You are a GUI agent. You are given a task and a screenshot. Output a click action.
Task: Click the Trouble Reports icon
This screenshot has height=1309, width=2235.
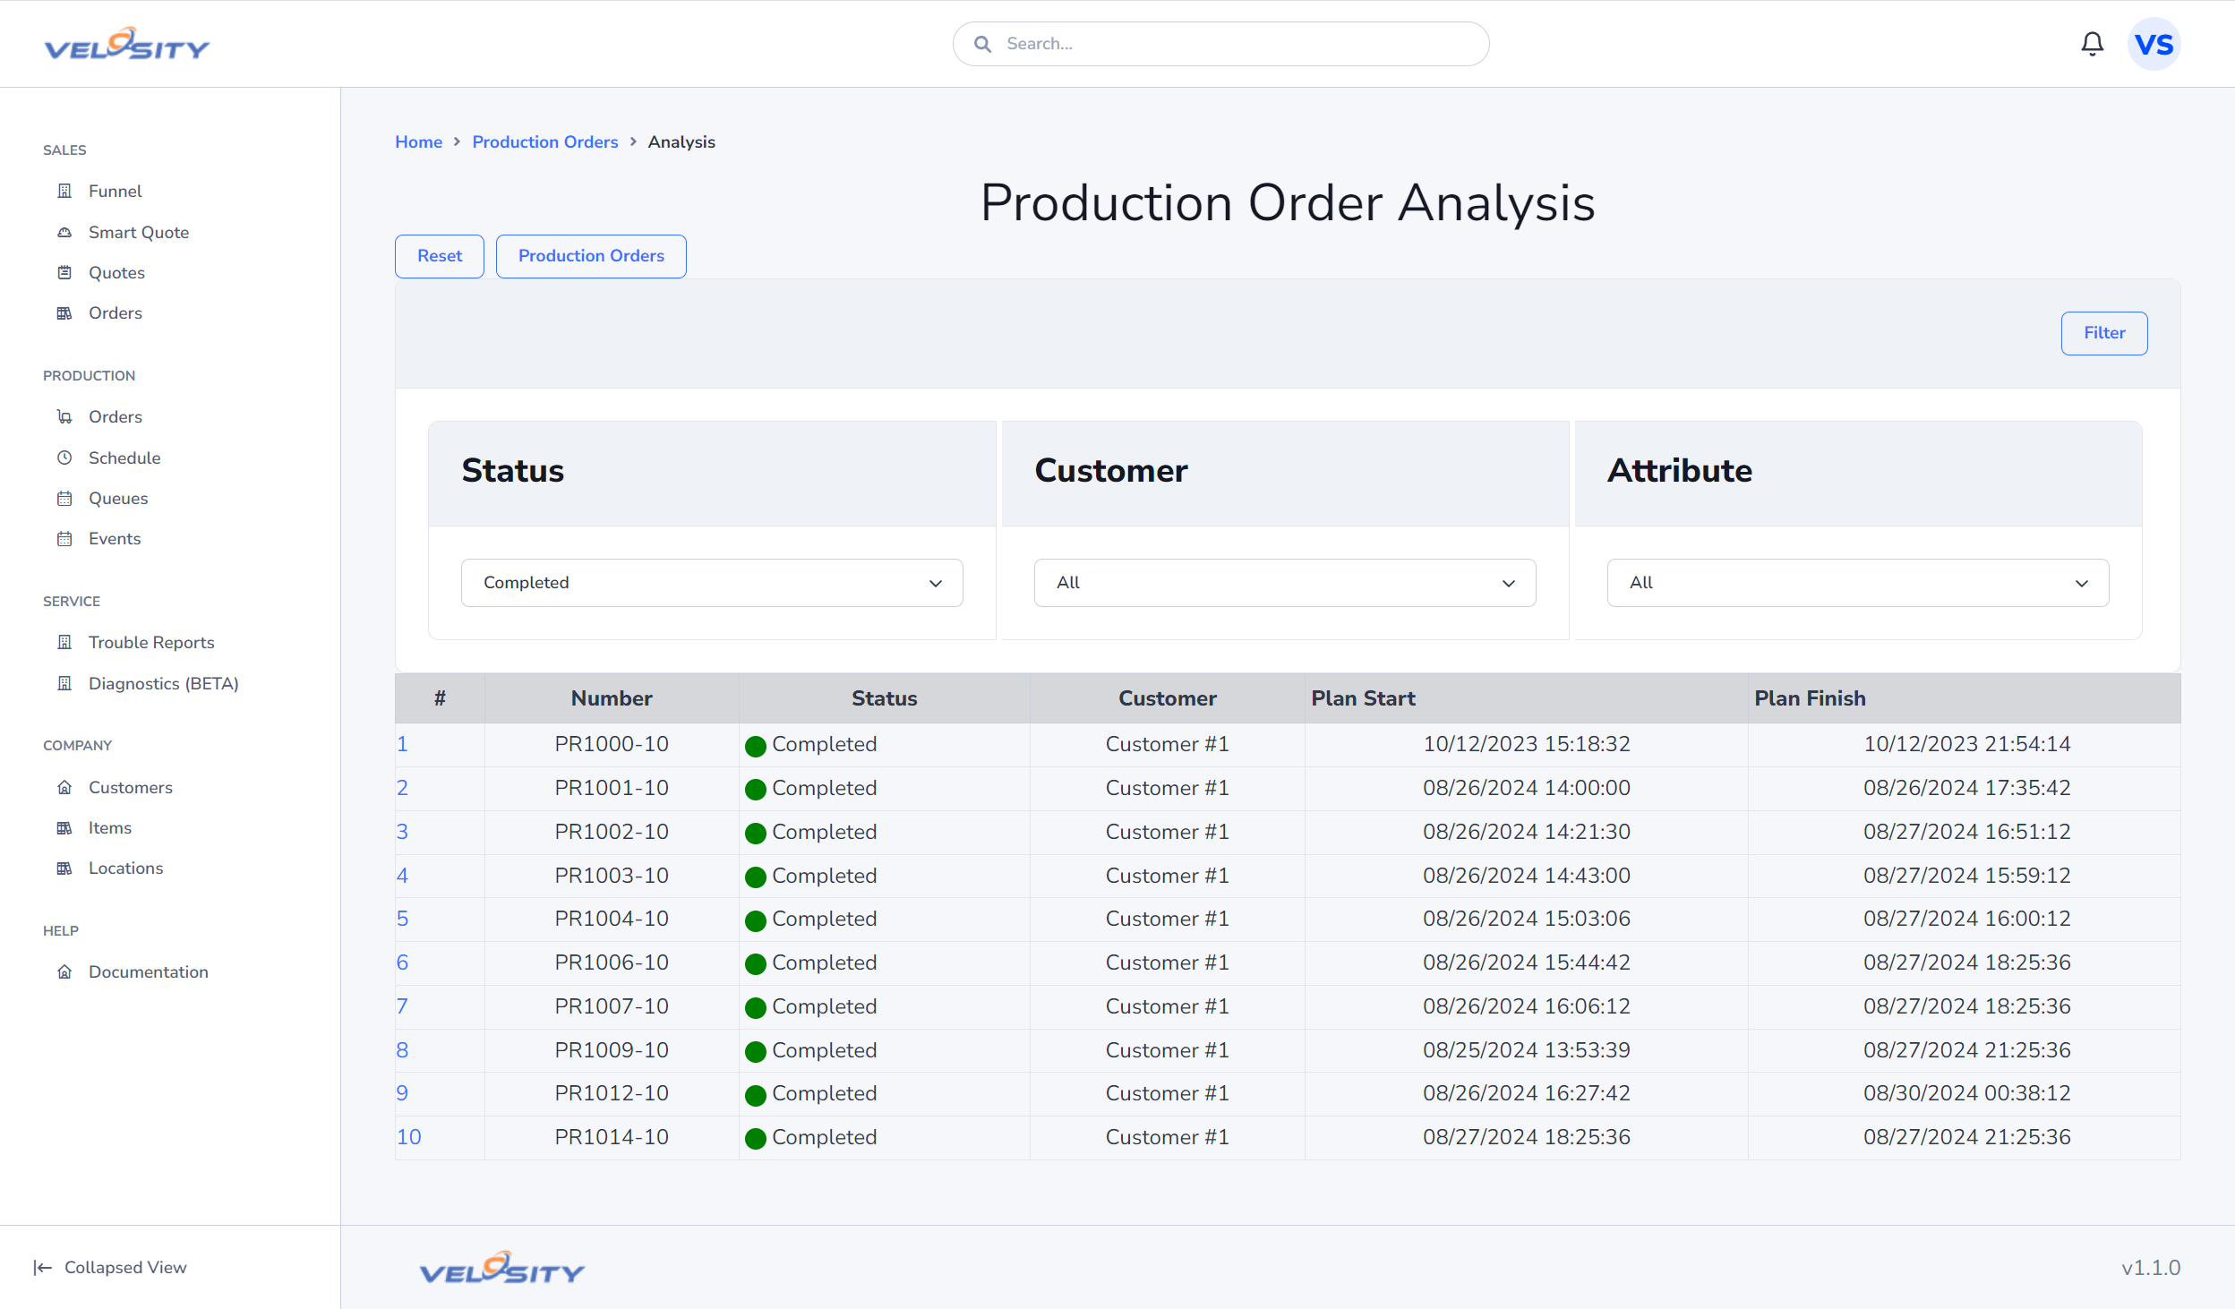(x=64, y=642)
